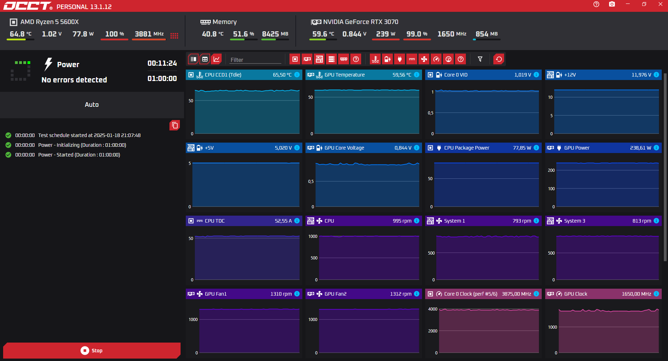Open the info icon on GPU Fan1

point(297,294)
